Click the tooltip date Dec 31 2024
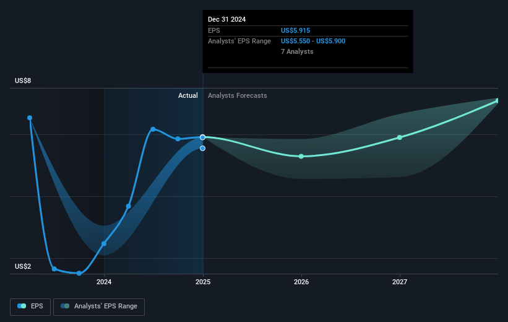The image size is (508, 322). click(x=227, y=19)
